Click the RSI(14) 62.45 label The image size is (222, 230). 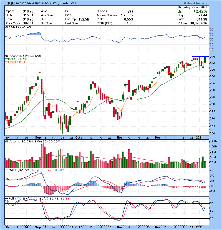tap(19, 27)
